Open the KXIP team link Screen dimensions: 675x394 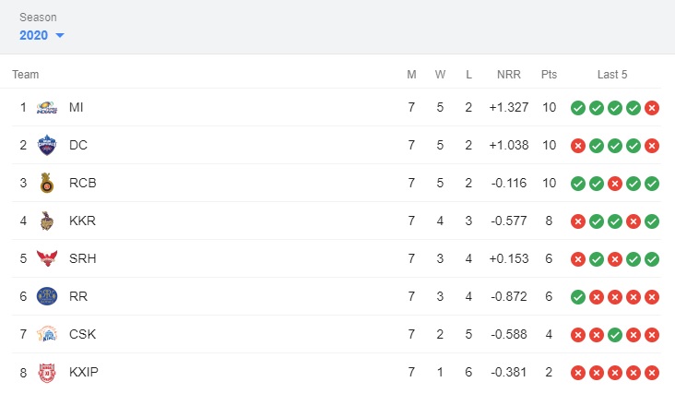[x=84, y=372]
